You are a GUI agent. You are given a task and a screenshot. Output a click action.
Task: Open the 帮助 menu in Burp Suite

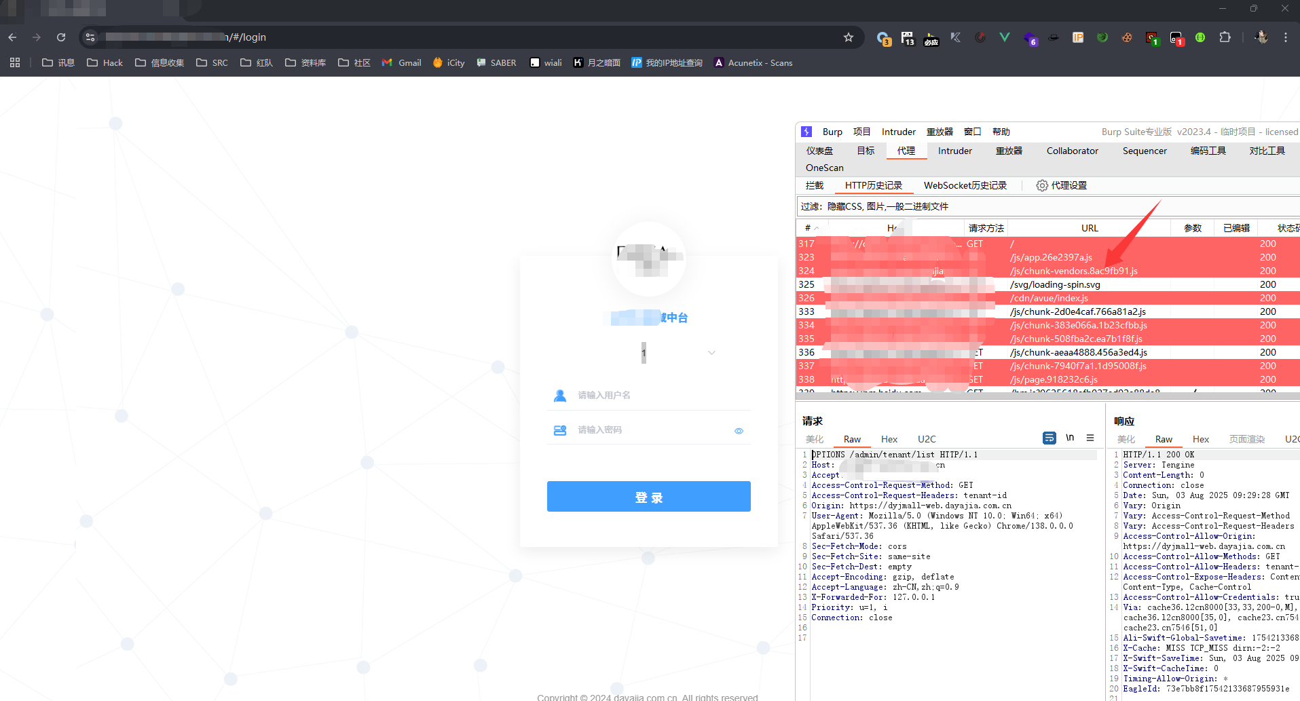(x=1001, y=132)
